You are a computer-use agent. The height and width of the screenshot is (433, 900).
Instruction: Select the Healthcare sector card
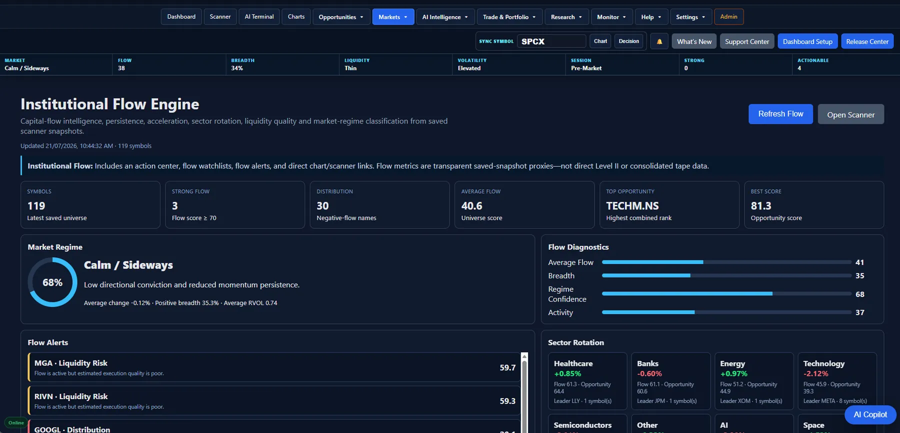[587, 381]
